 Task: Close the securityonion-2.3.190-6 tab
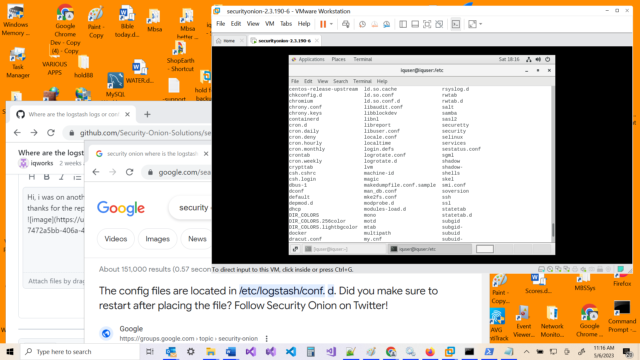pyautogui.click(x=317, y=41)
